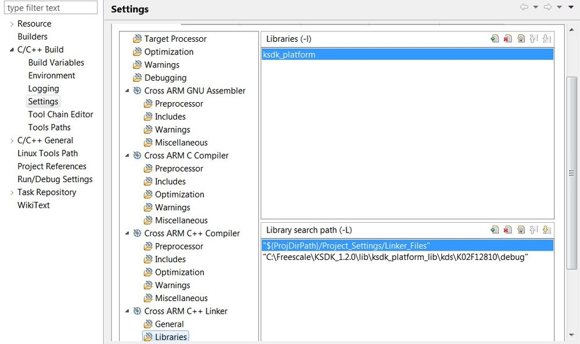Open the Environment page
Image resolution: width=580 pixels, height=344 pixels.
pos(52,75)
